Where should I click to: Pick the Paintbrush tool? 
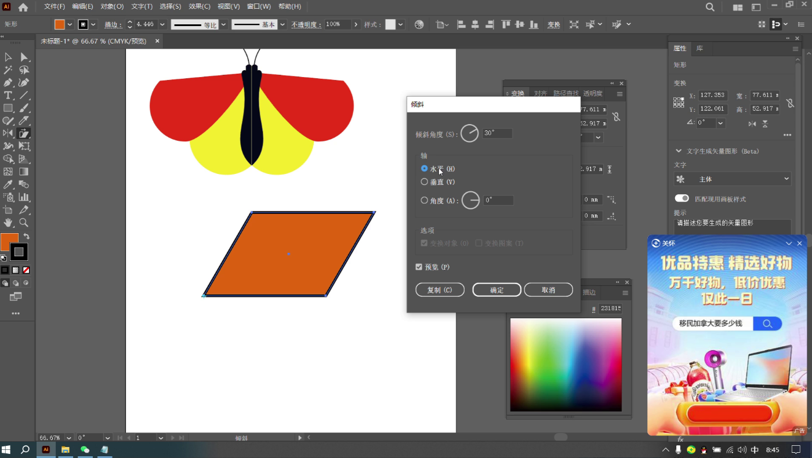tap(24, 108)
